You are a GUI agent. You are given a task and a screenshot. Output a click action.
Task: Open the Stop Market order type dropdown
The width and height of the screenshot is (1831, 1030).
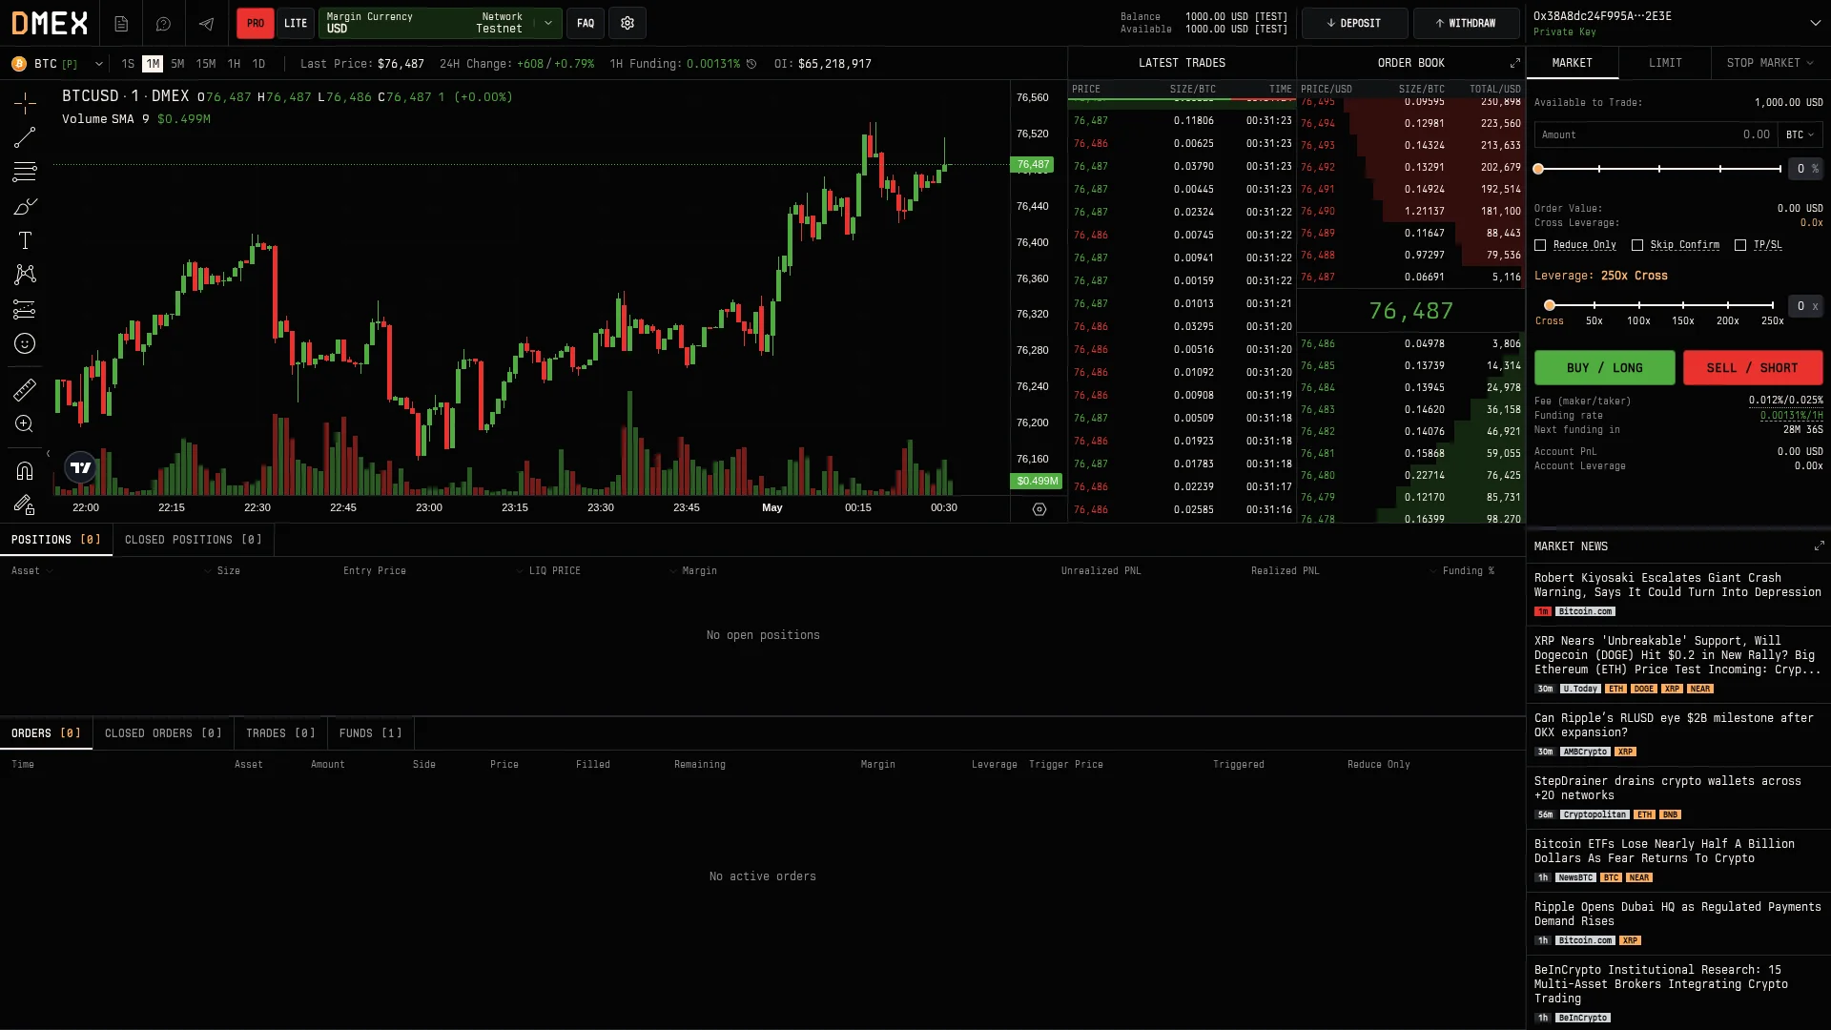(1770, 63)
